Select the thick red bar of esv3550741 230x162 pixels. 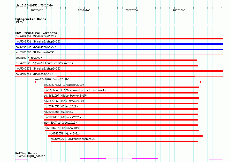(x=126, y=76)
